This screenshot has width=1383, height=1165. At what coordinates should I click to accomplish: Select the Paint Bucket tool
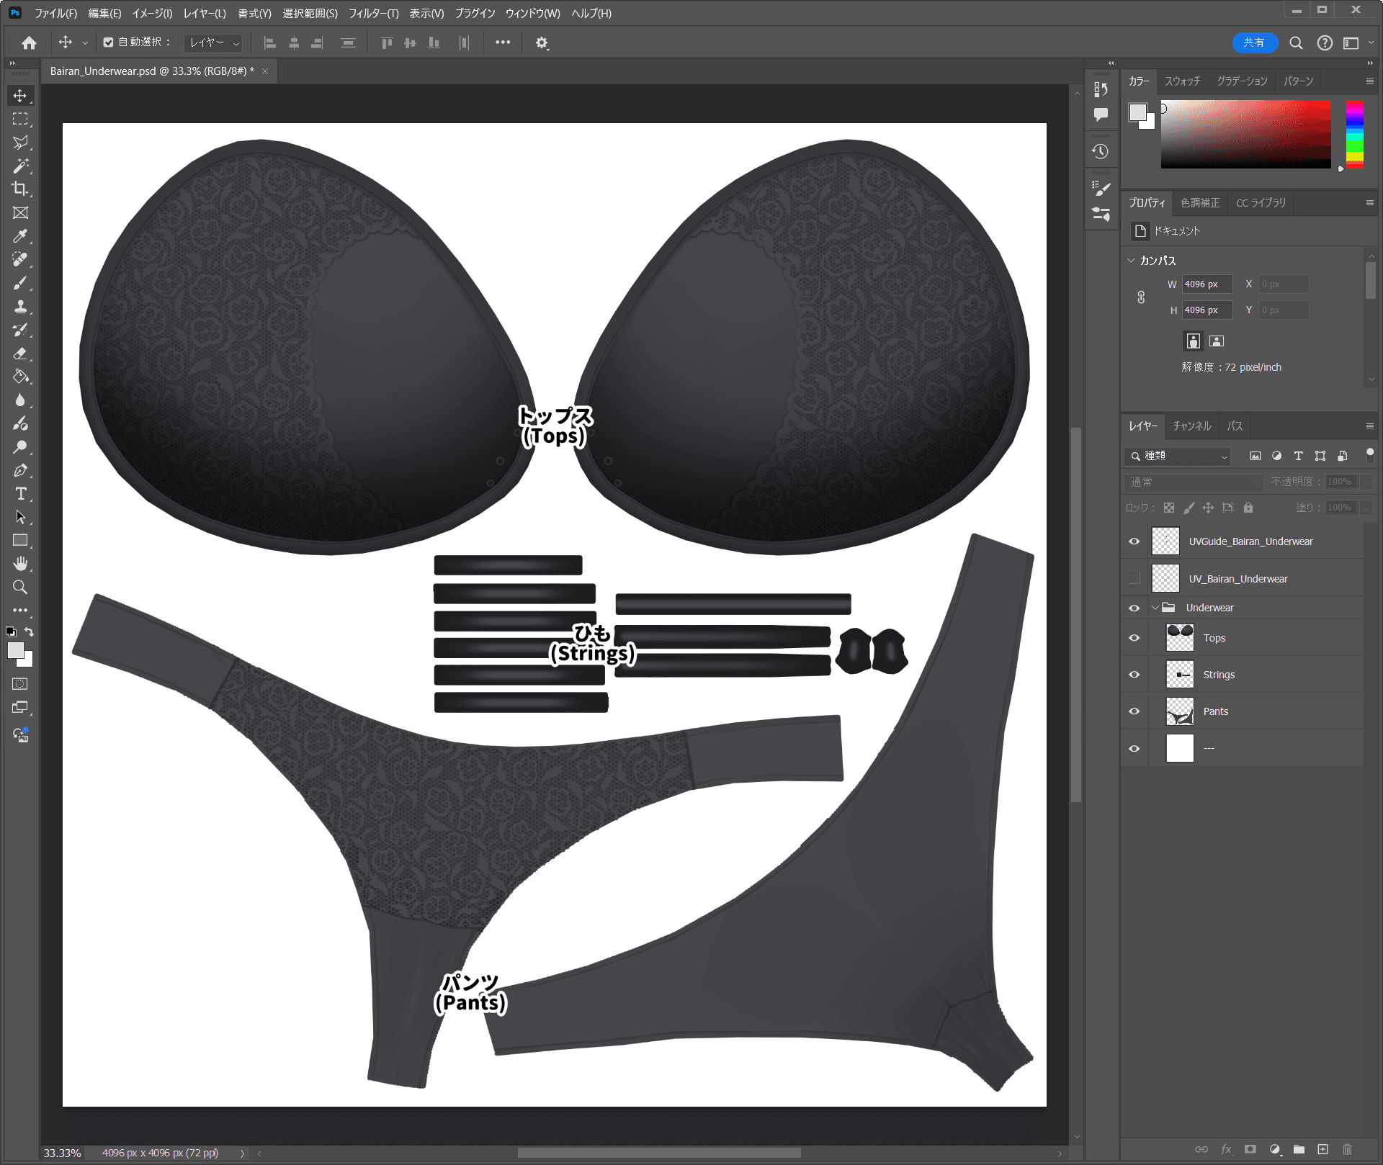20,377
